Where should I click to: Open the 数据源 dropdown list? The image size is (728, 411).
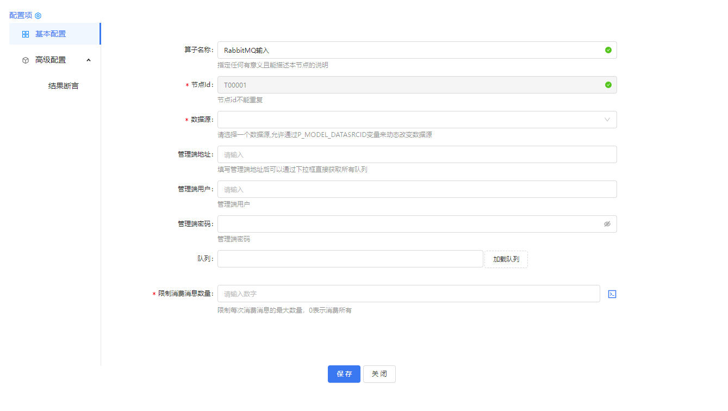click(x=408, y=120)
